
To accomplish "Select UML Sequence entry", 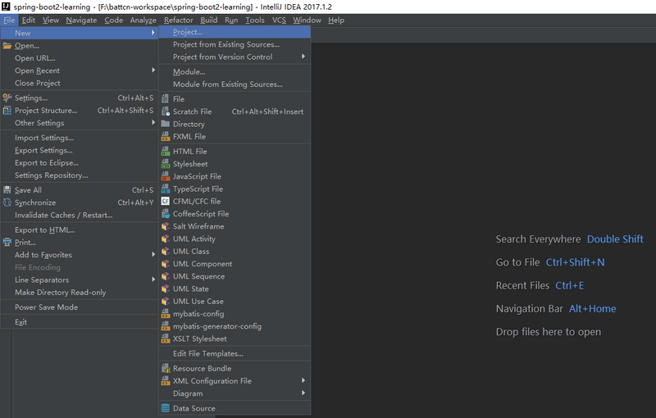I will tap(235, 276).
